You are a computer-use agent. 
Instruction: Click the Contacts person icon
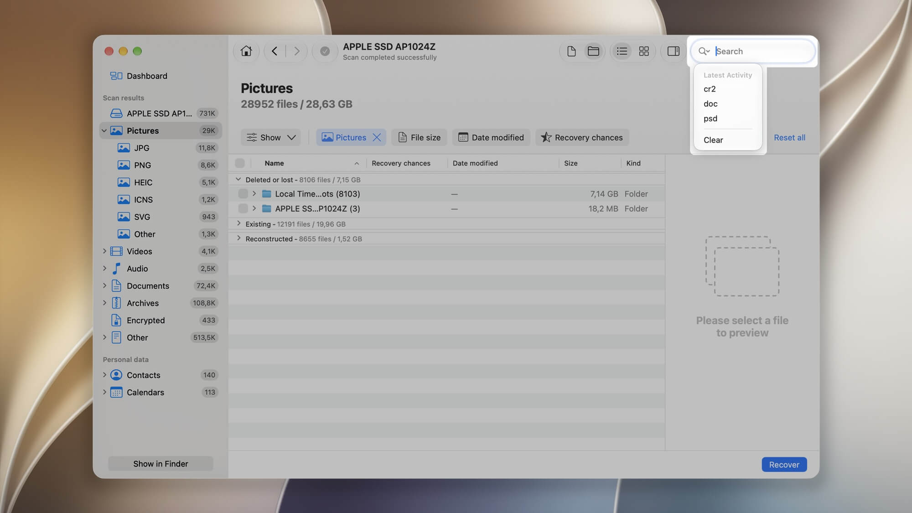(116, 375)
